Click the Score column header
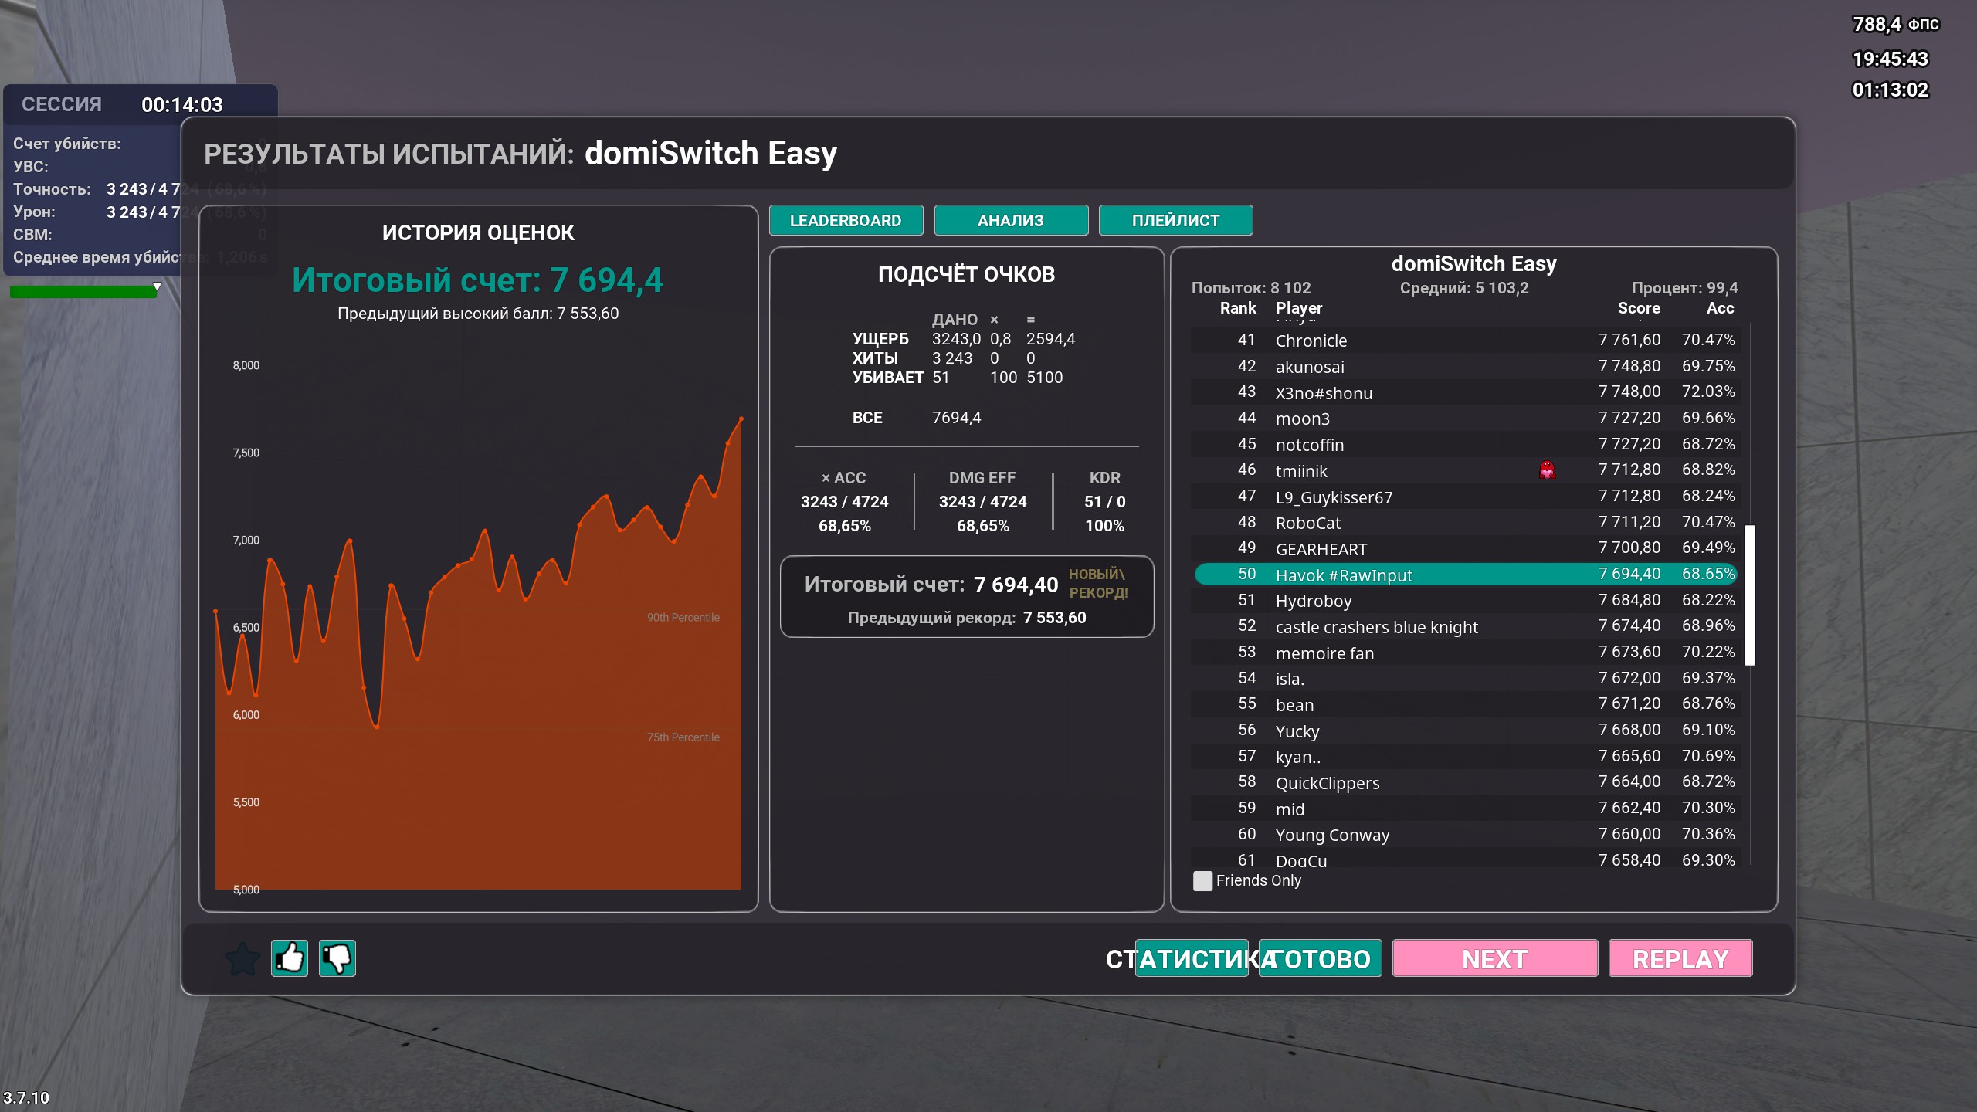 [1638, 308]
